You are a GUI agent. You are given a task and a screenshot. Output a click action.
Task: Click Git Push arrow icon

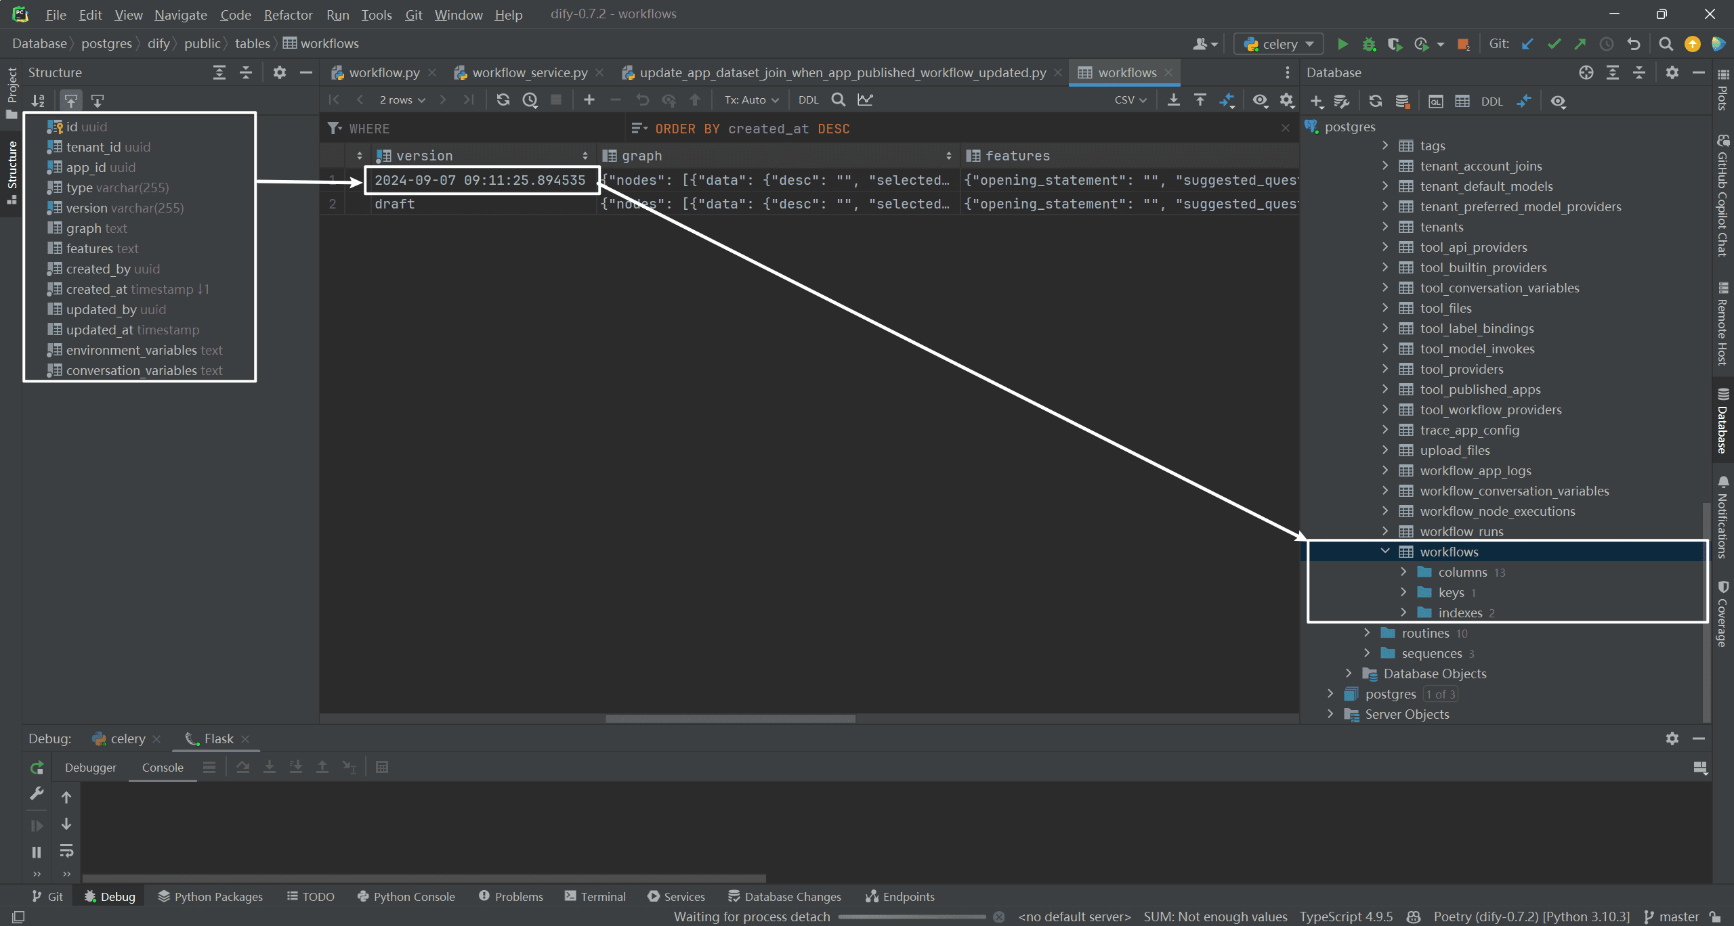click(1580, 44)
